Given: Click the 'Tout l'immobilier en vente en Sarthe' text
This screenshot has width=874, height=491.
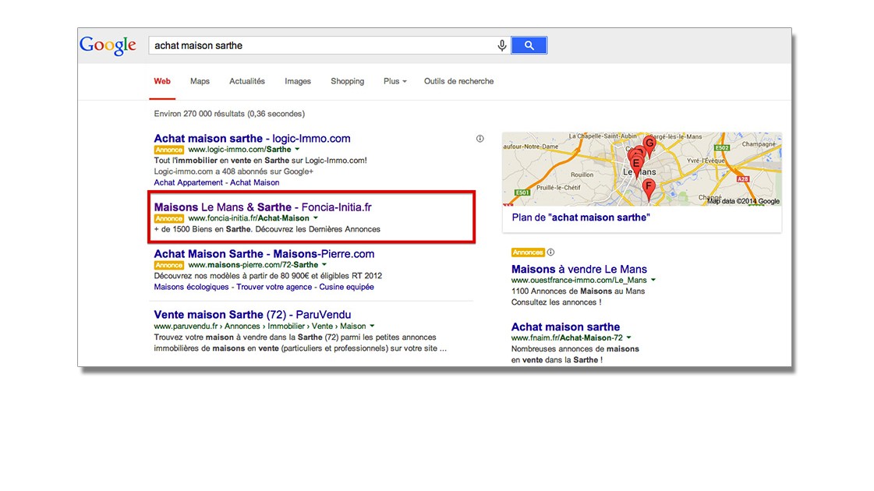Looking at the screenshot, I should [x=260, y=161].
